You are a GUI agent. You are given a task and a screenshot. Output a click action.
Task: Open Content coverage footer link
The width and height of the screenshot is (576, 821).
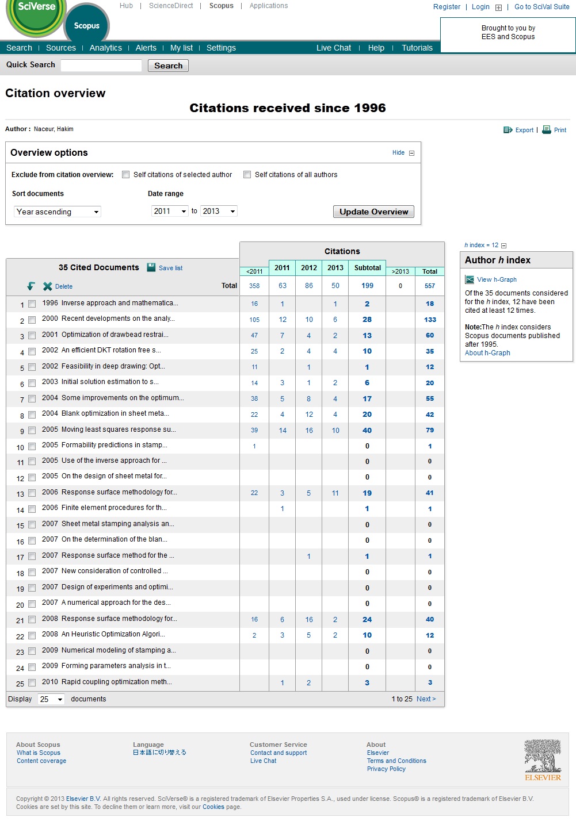[x=41, y=761]
